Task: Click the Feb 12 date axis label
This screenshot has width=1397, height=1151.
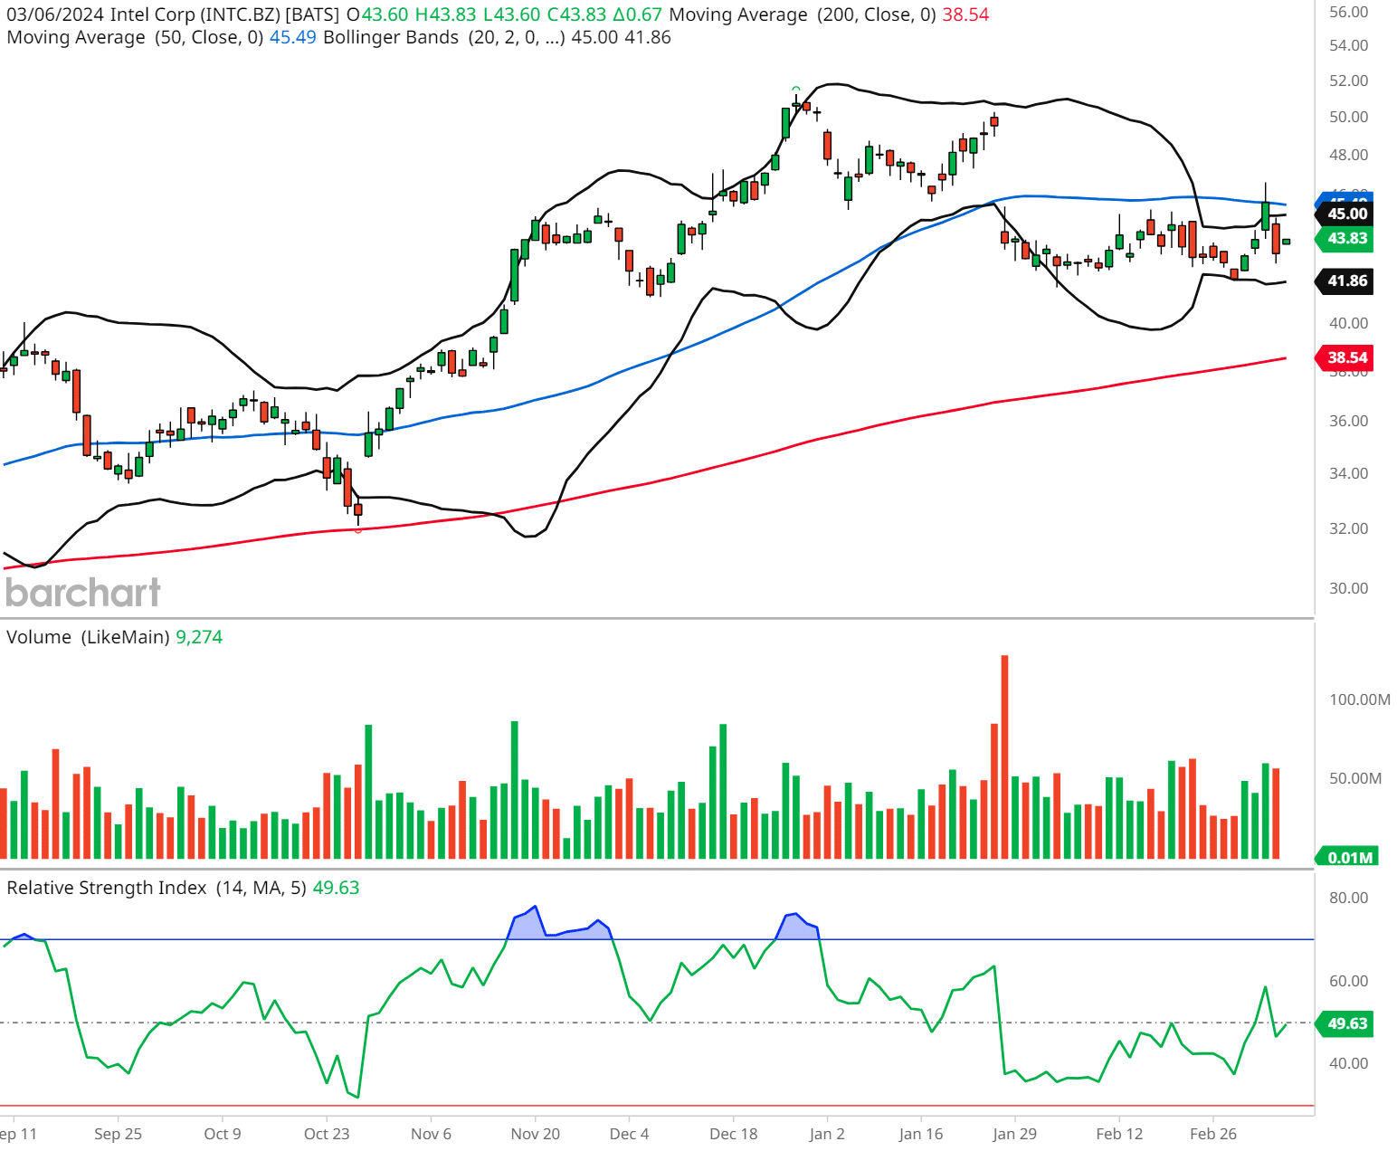Action: (x=1119, y=1134)
